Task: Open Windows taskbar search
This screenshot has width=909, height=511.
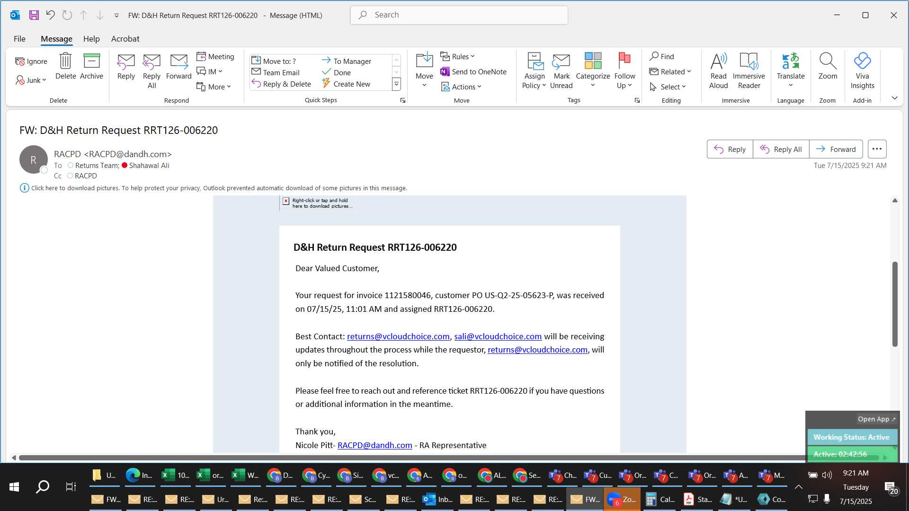Action: pyautogui.click(x=43, y=487)
